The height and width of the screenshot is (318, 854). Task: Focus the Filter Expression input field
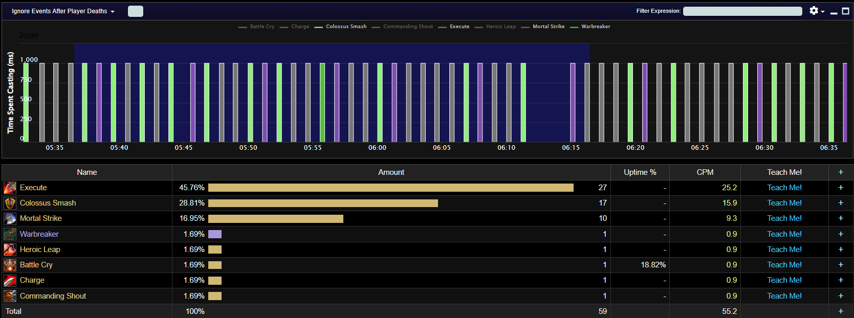tap(742, 11)
